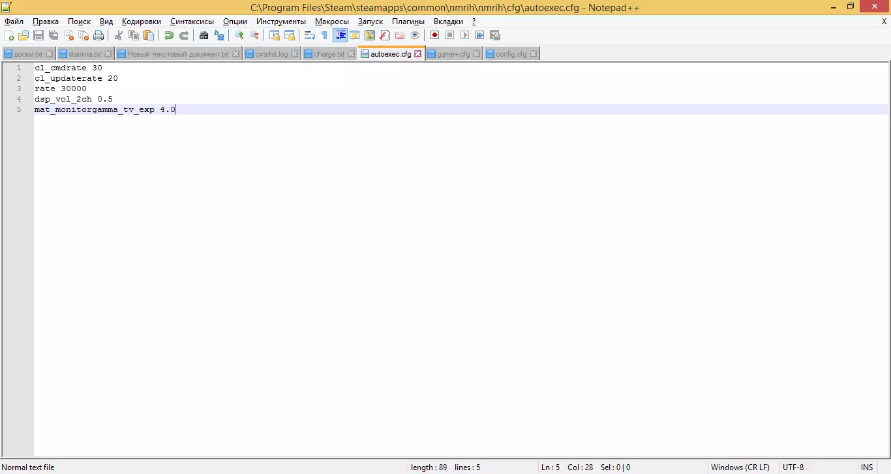Switch to the charge.txt tab
Image resolution: width=891 pixels, height=474 pixels.
[x=329, y=54]
